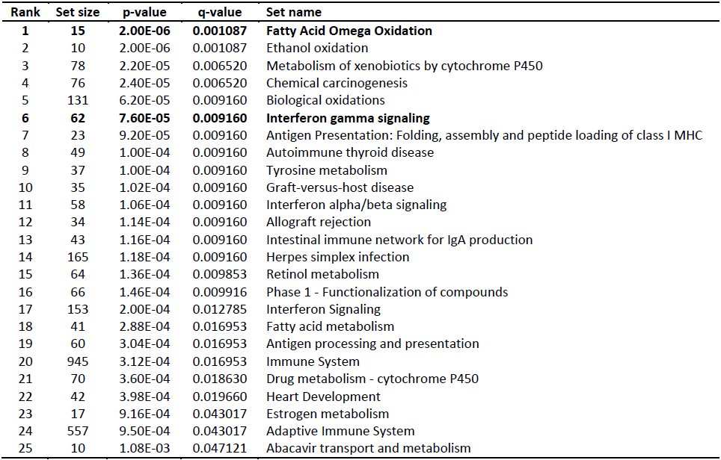721x460 pixels.
Task: Click rank number 7
Action: [25, 135]
